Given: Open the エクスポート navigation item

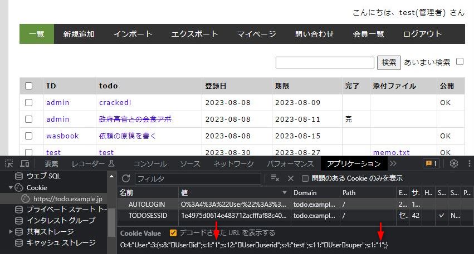Looking at the screenshot, I should point(194,34).
